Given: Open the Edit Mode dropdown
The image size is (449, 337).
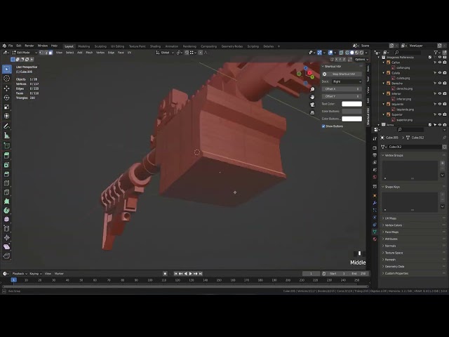Looking at the screenshot, I should pyautogui.click(x=25, y=53).
